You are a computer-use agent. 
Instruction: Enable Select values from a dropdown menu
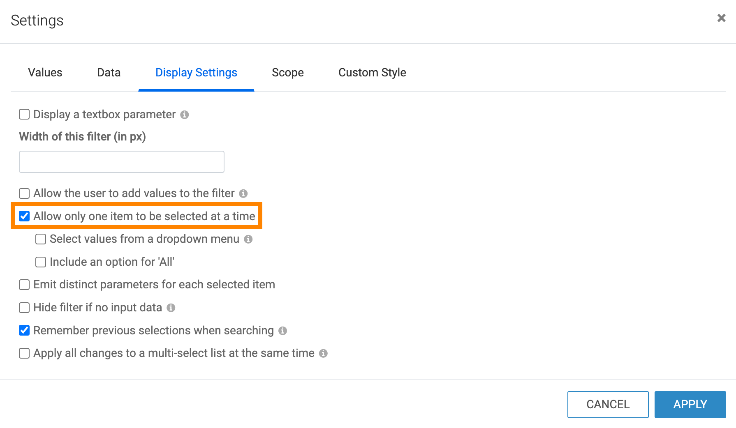[41, 239]
